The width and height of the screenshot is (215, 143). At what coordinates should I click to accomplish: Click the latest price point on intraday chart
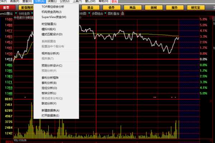click(x=178, y=37)
